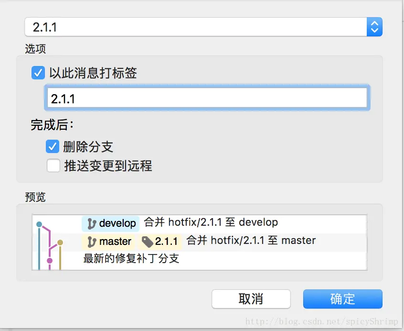Select row 最新的修复补丁分支

coord(200,260)
